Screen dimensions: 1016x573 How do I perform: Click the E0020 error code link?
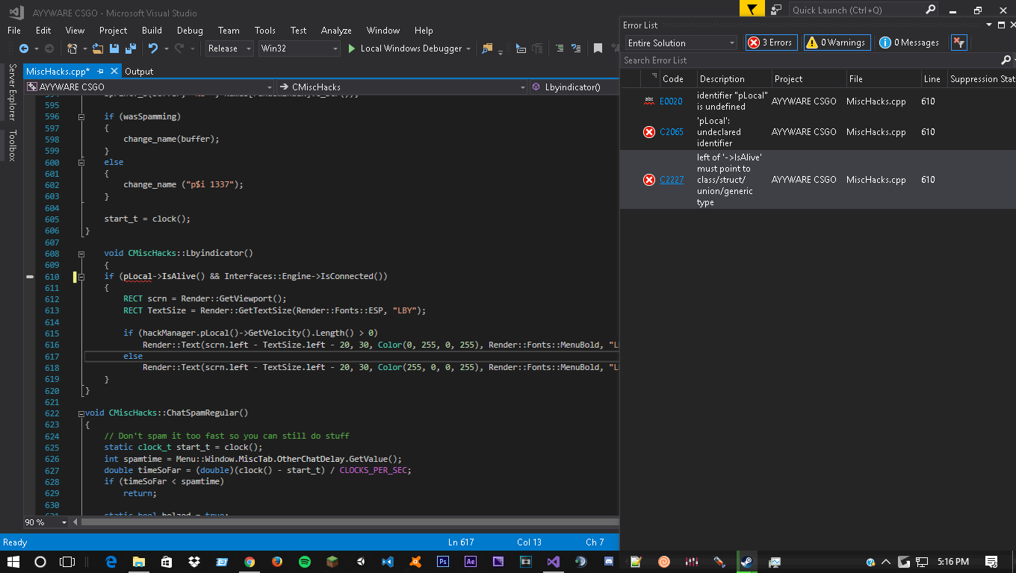tap(671, 101)
